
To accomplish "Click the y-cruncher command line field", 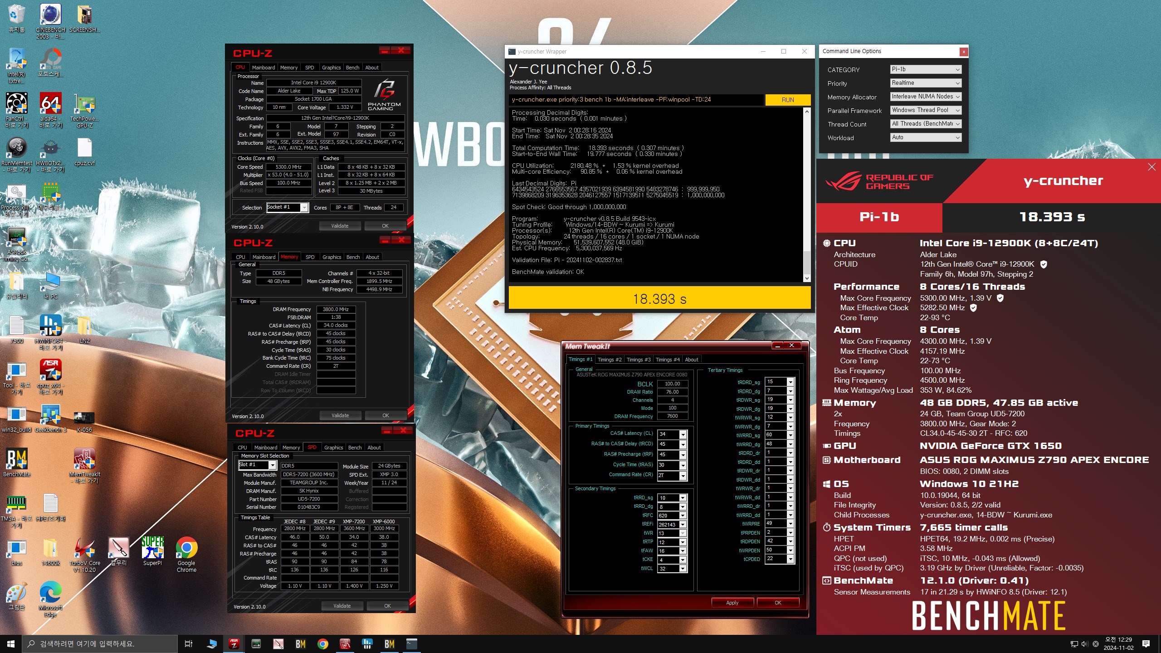I will click(635, 100).
